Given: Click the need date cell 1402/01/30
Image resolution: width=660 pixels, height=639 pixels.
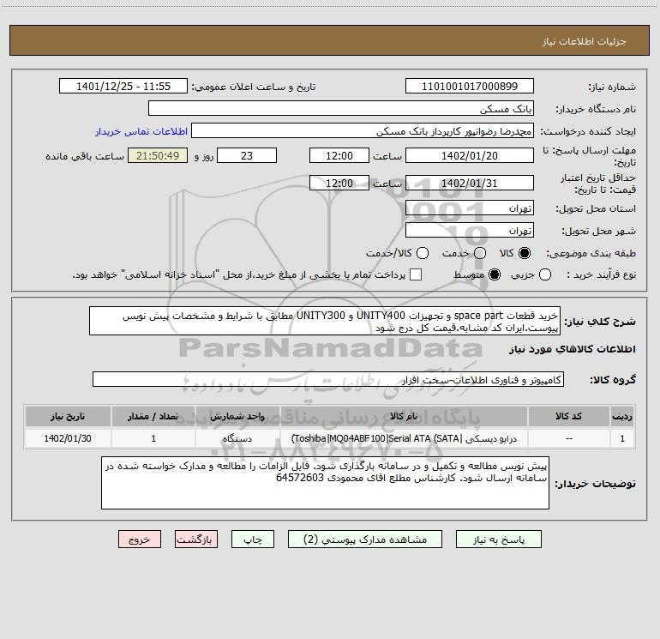Looking at the screenshot, I should (68, 438).
